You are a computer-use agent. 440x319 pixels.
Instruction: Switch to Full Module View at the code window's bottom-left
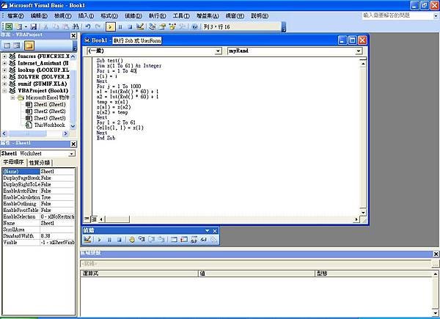coord(94,219)
